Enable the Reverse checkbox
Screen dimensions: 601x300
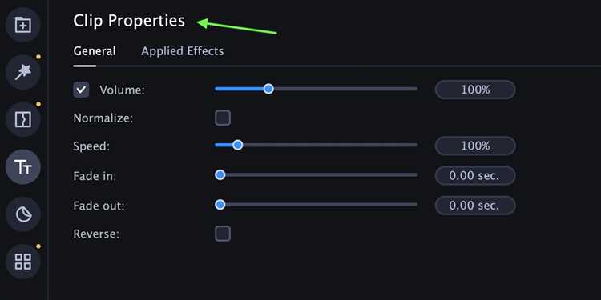click(x=223, y=234)
